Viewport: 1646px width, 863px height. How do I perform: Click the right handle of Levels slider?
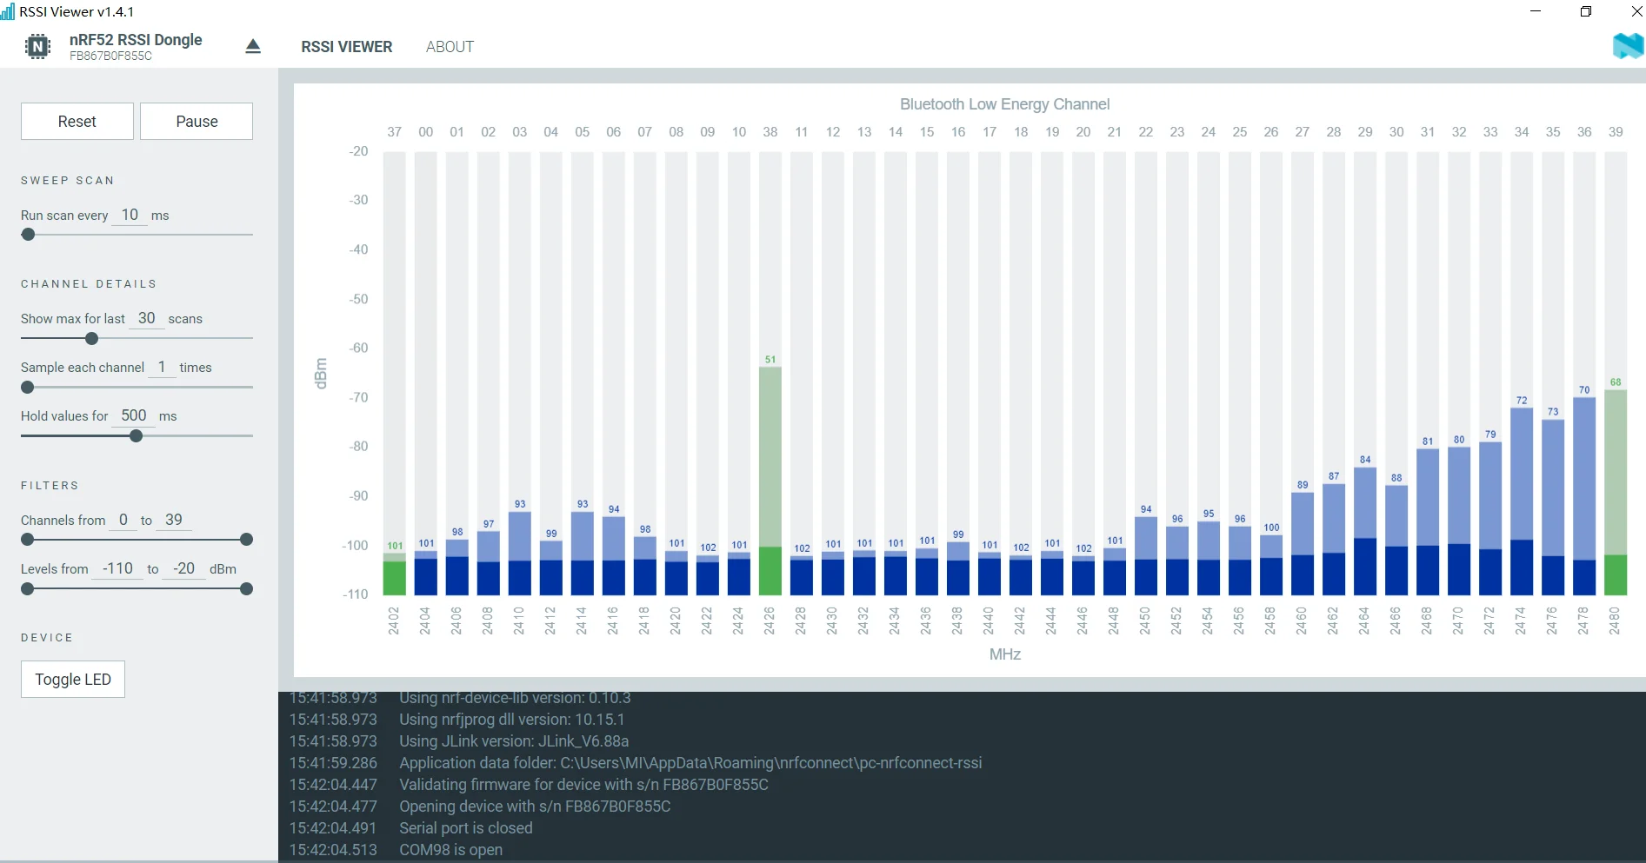[246, 589]
